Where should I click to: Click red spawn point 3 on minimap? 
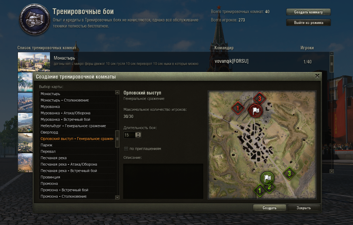(260, 98)
